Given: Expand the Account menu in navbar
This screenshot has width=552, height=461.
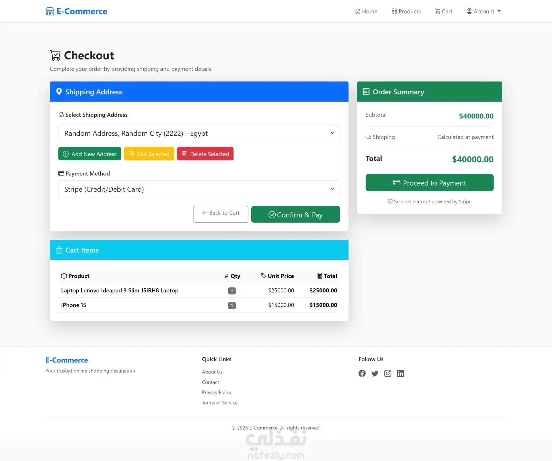Looking at the screenshot, I should pyautogui.click(x=484, y=11).
